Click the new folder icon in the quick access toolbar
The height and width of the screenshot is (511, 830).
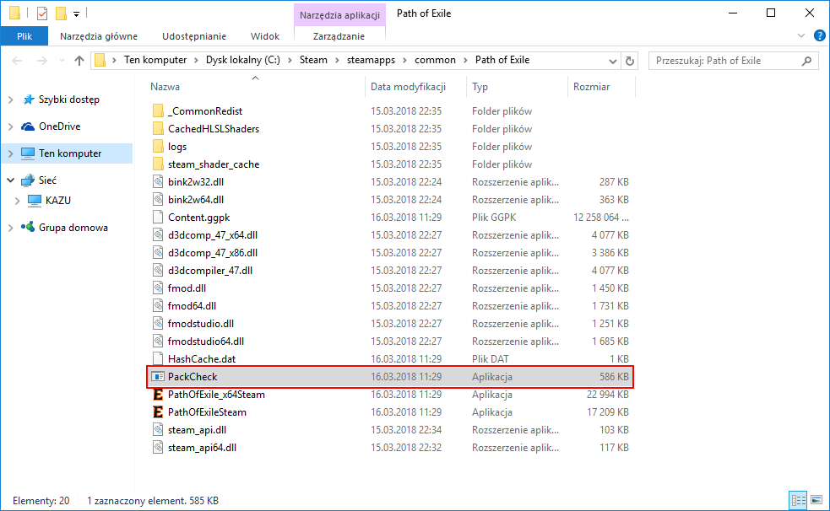(x=62, y=13)
